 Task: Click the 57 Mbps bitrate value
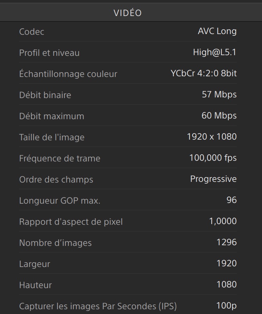point(219,95)
